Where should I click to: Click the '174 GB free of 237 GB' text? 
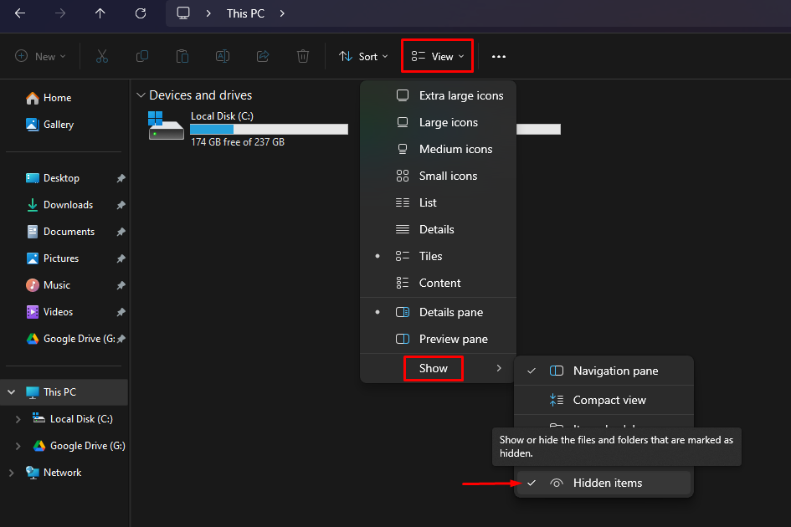pos(238,142)
